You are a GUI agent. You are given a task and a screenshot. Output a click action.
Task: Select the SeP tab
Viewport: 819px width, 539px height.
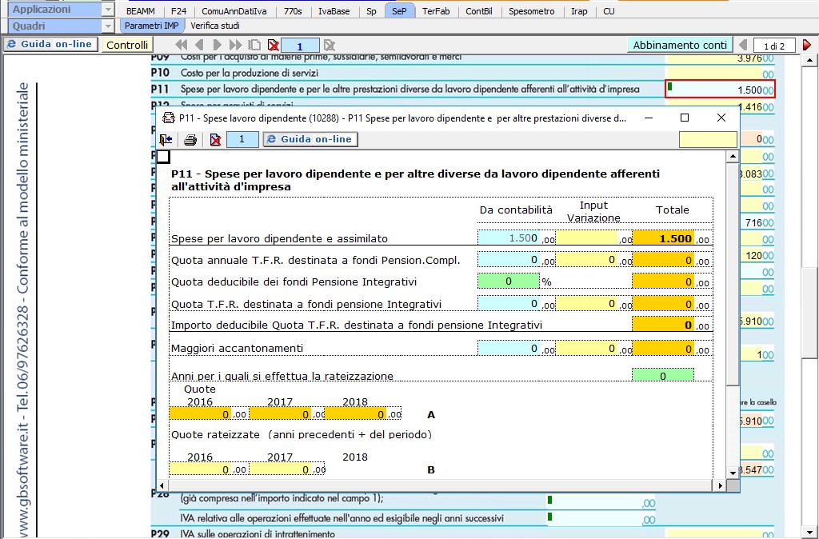point(399,11)
